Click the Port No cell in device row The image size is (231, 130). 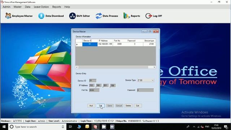click(119, 44)
